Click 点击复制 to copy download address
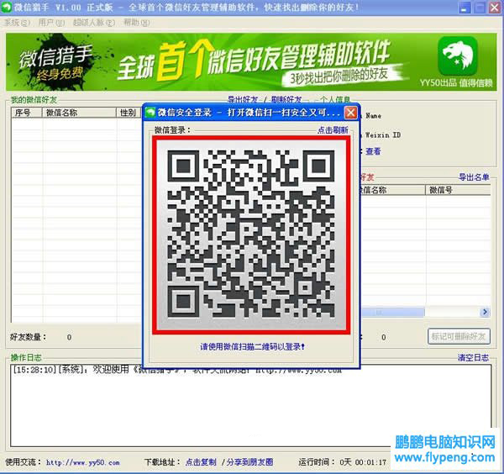 201,462
